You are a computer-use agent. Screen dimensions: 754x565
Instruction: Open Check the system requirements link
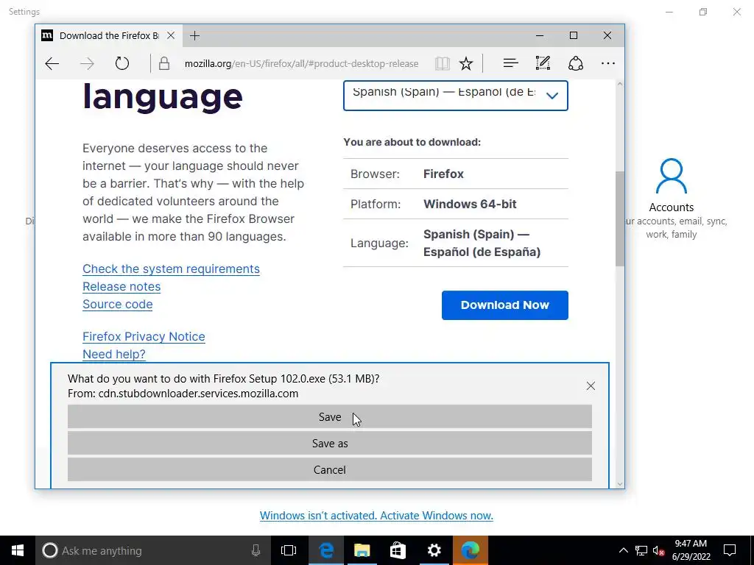[x=171, y=269]
